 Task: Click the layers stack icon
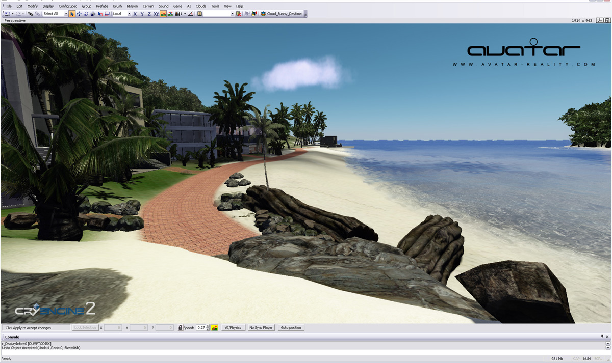tap(263, 14)
